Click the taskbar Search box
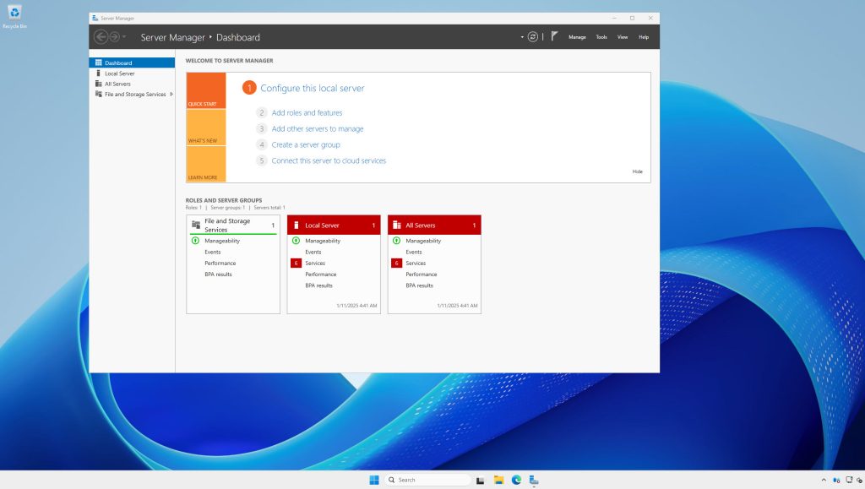Screen dimensions: 865x489 click(x=427, y=480)
